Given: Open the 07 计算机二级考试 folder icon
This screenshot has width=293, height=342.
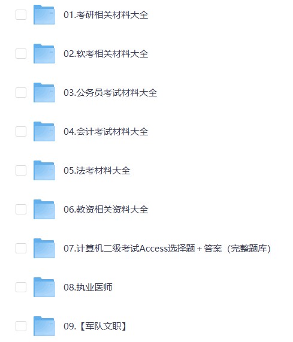Looking at the screenshot, I should (44, 248).
